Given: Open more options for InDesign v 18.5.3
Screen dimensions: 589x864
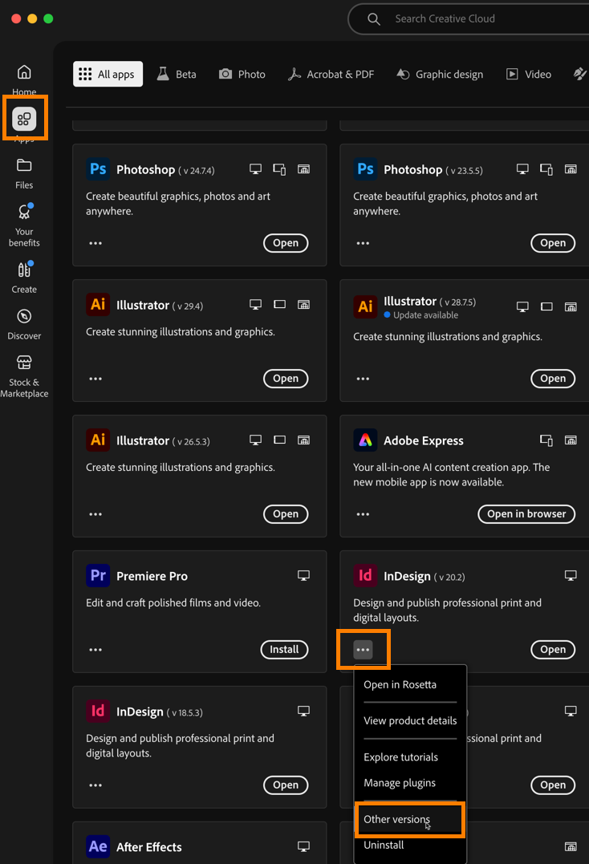Looking at the screenshot, I should tap(95, 785).
